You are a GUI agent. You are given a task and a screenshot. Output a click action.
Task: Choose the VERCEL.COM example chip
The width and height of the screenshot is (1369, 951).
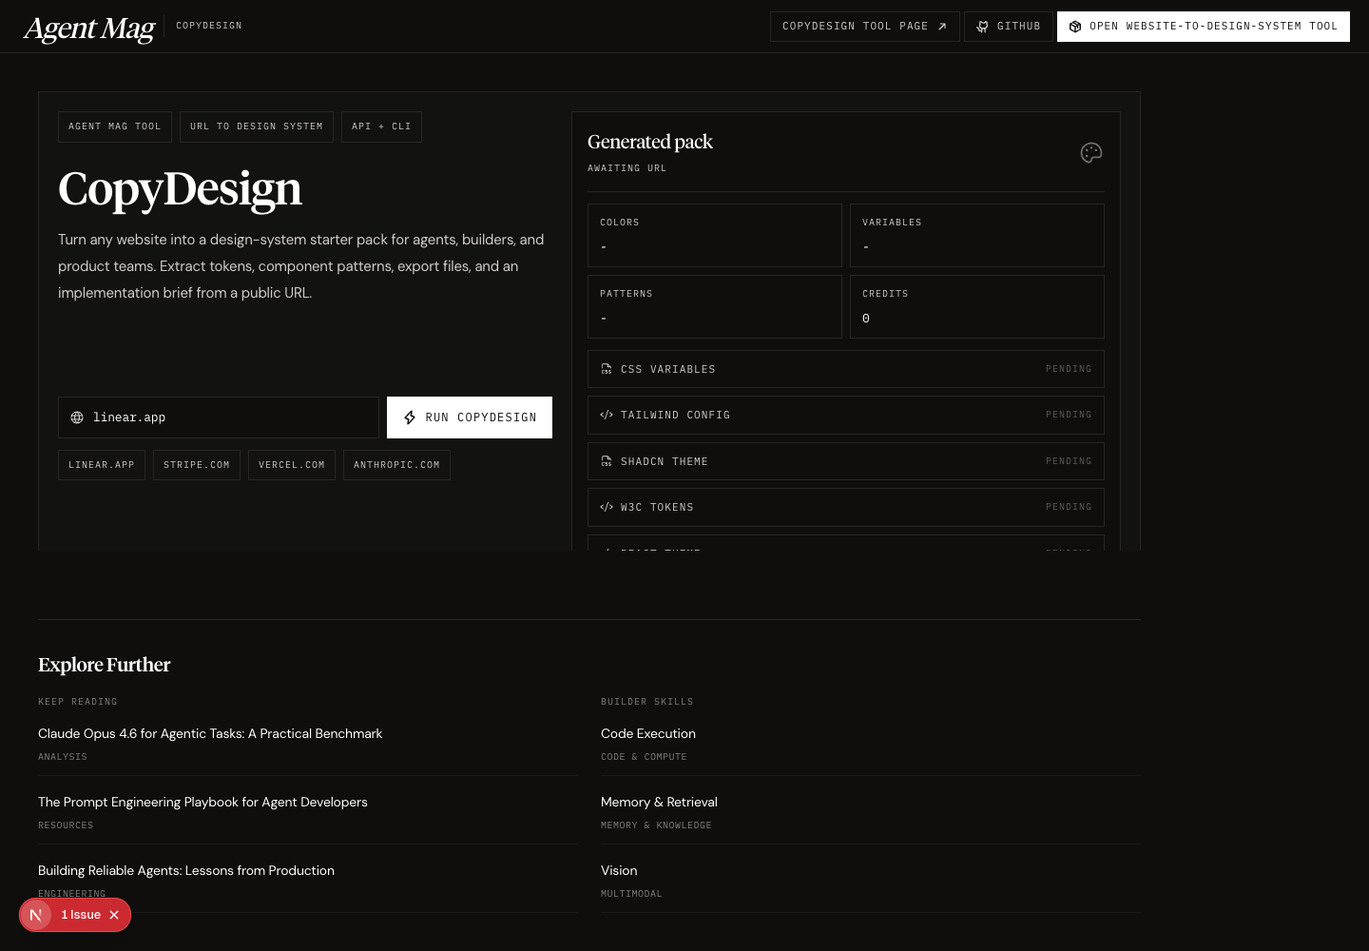pyautogui.click(x=292, y=465)
